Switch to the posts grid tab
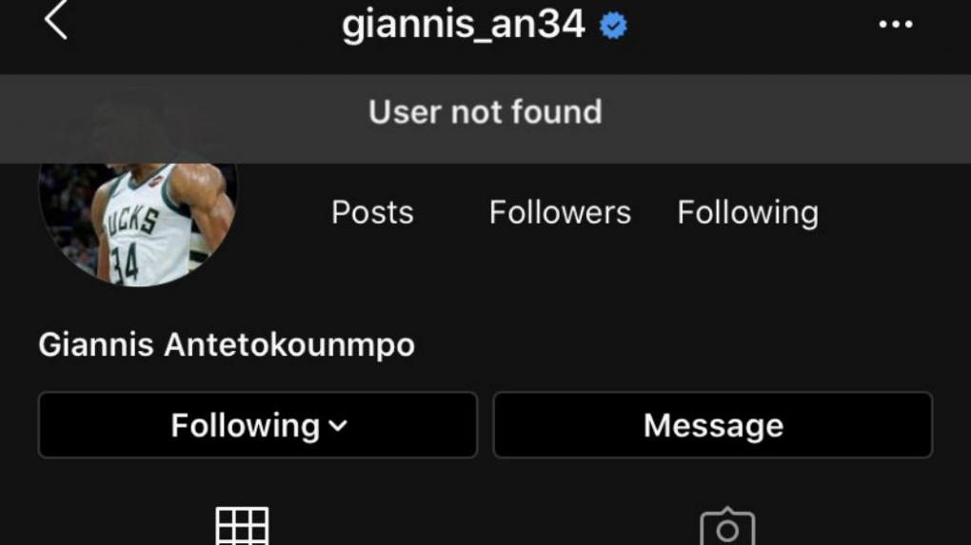Viewport: 971px width, 545px height. (242, 526)
